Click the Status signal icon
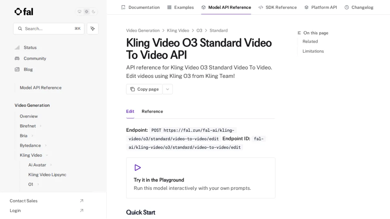Image resolution: width=390 pixels, height=219 pixels. tap(17, 48)
